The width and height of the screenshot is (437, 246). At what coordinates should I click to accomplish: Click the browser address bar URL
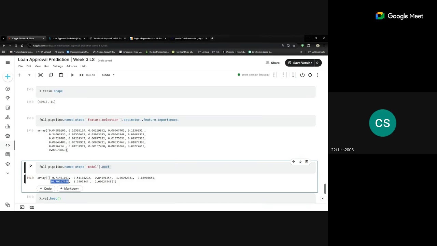coord(70,45)
